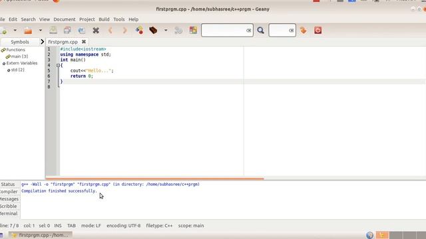Click the Compile toolbar icon
The image size is (426, 239).
139,31
